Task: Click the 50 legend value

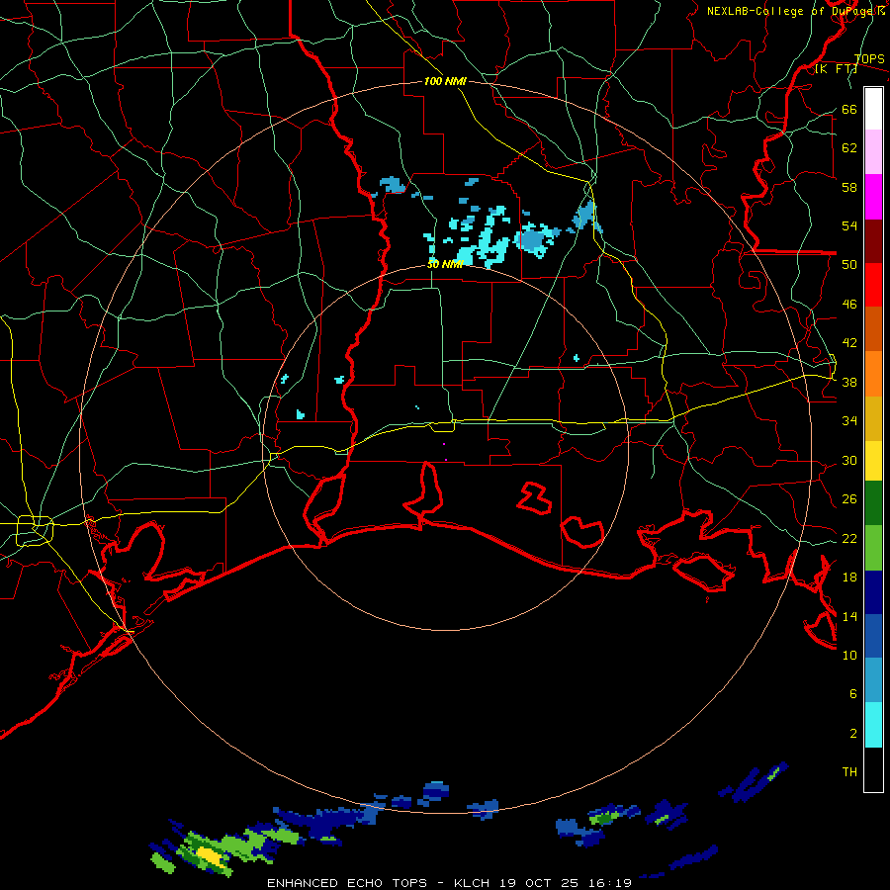Action: point(849,265)
